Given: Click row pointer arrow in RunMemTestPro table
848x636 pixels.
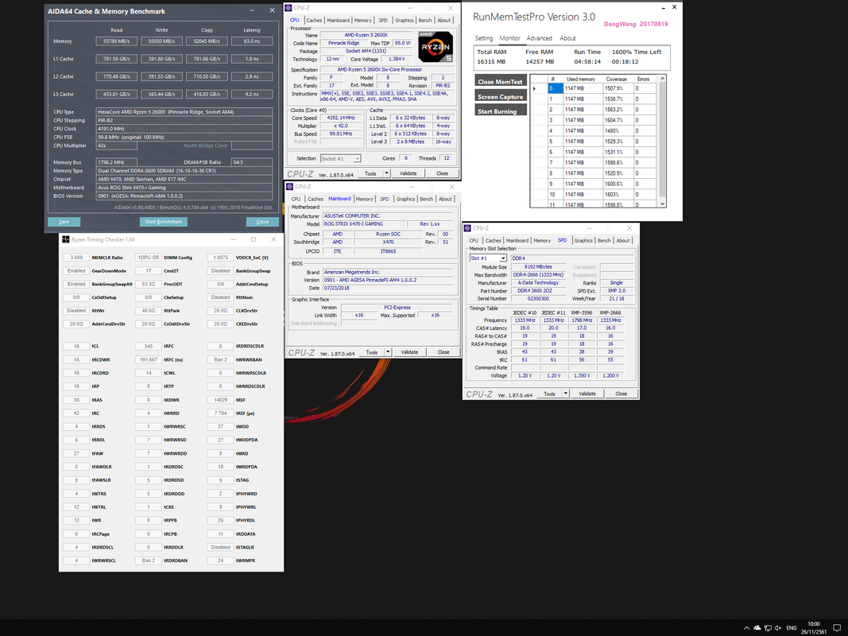Looking at the screenshot, I should (x=534, y=88).
